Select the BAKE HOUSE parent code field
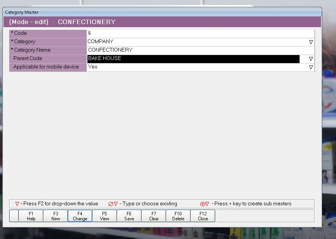336x239 pixels. click(193, 59)
